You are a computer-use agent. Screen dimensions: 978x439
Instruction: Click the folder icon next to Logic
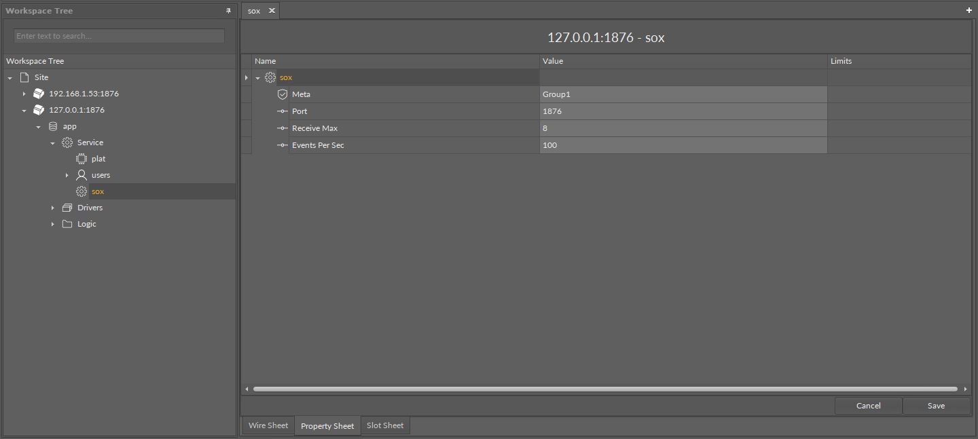click(x=67, y=224)
